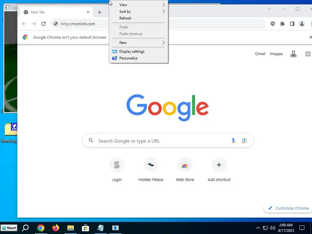
Task: Click the Chrome forward arrow button
Action: (x=34, y=24)
